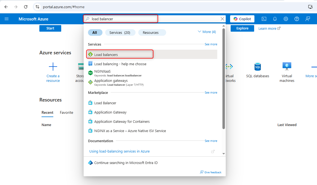Click the Start button
This screenshot has width=317, height=185.
50,28
